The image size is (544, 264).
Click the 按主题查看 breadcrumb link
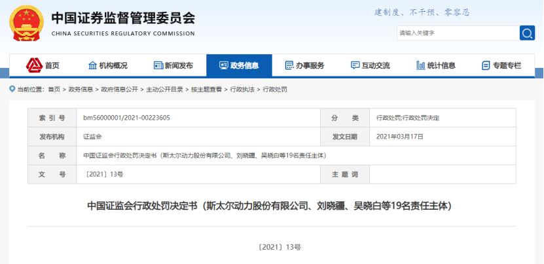[x=206, y=90]
